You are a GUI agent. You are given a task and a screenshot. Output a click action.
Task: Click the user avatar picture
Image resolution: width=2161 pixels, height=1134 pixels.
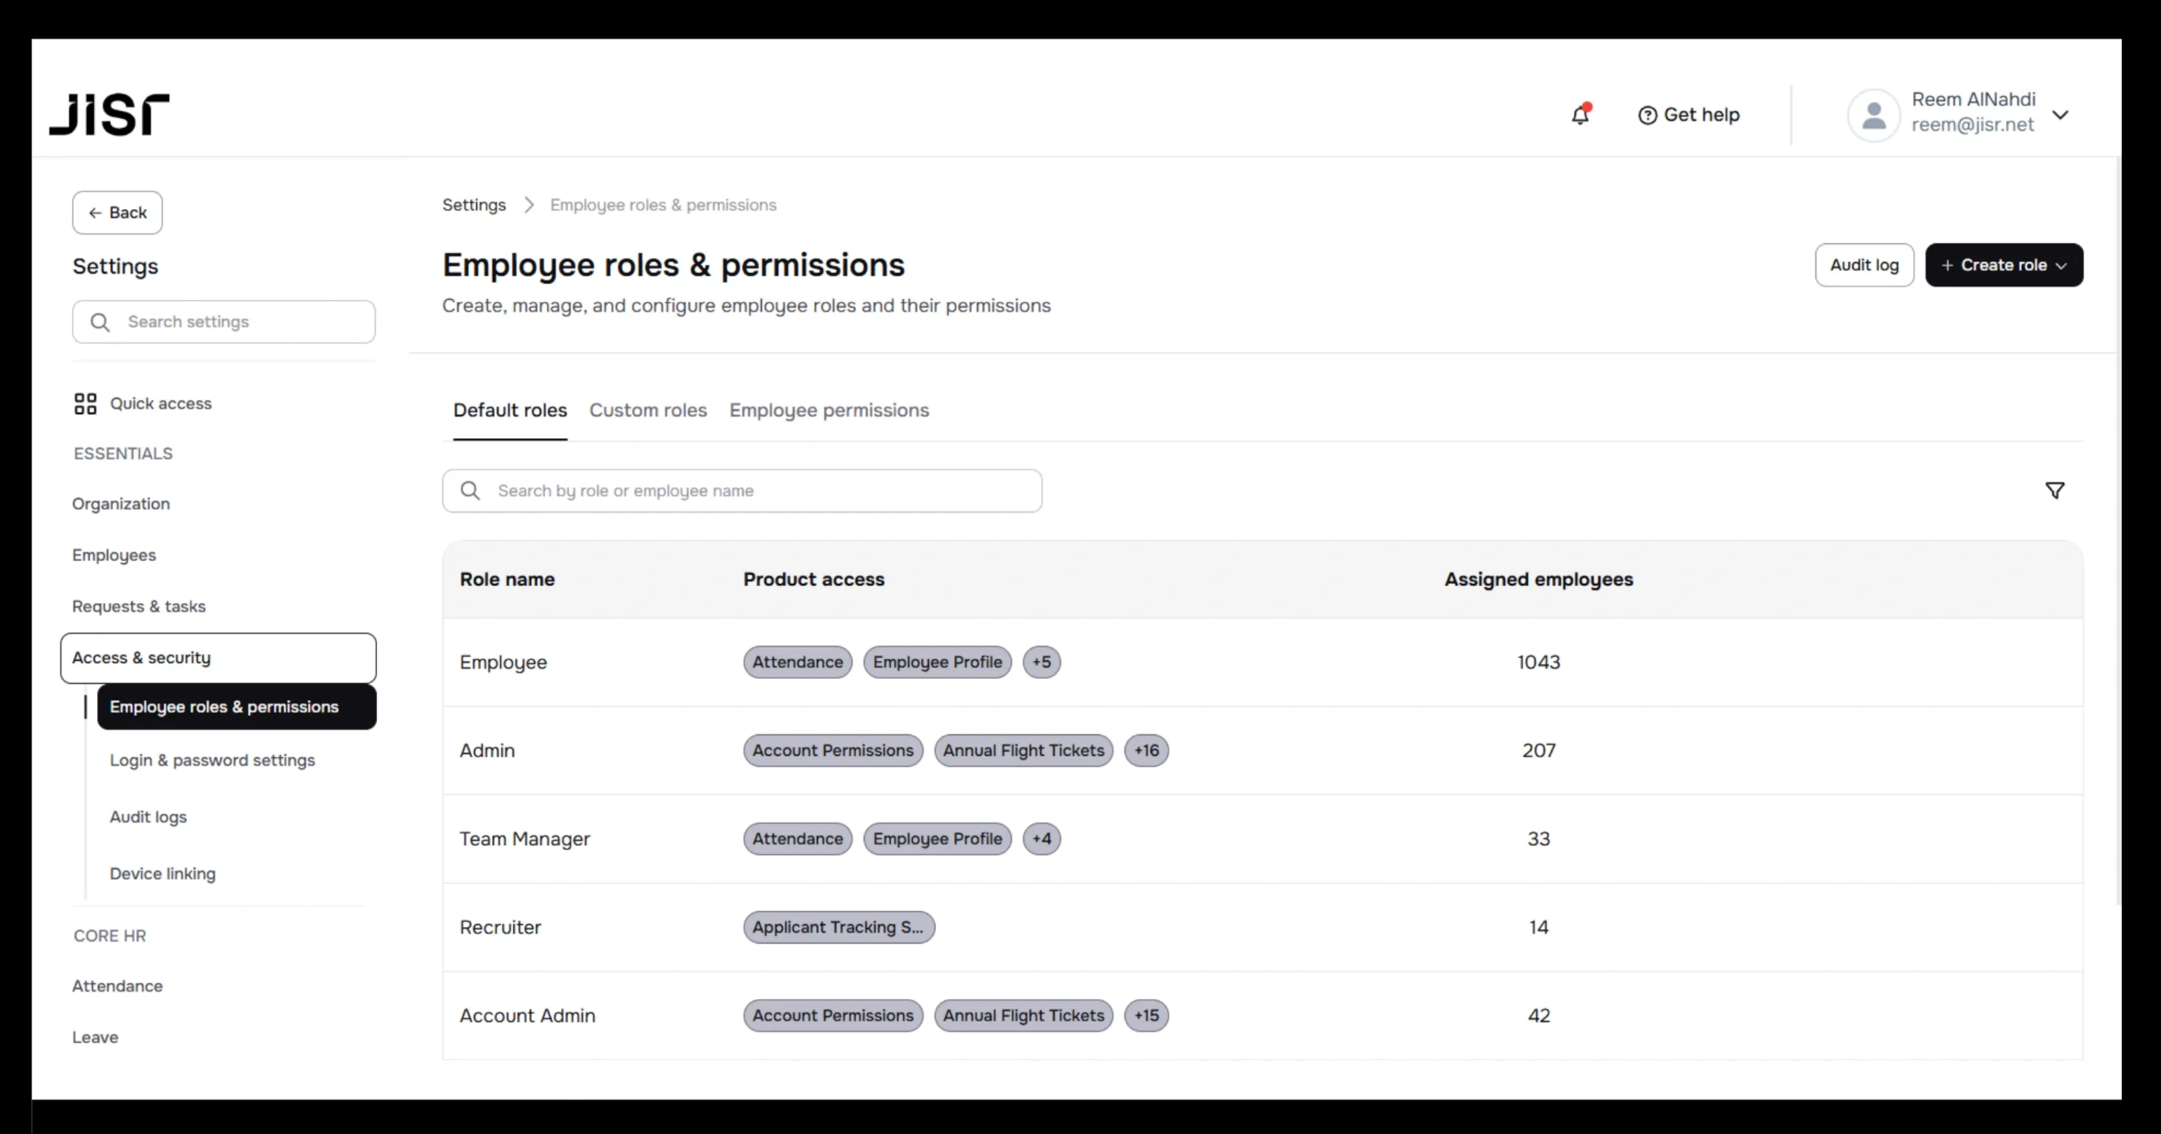coord(1875,115)
